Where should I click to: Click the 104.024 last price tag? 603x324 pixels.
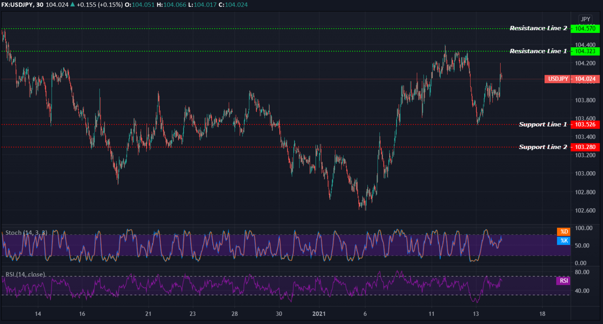click(585, 79)
